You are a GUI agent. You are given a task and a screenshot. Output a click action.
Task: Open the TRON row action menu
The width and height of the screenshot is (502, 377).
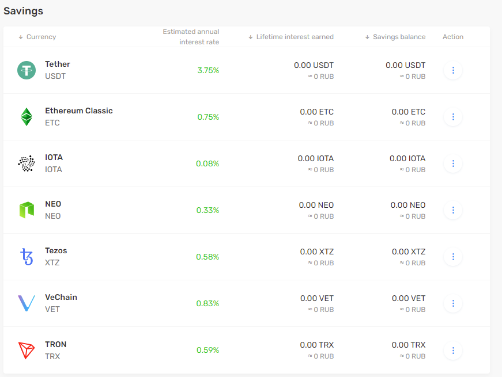453,351
